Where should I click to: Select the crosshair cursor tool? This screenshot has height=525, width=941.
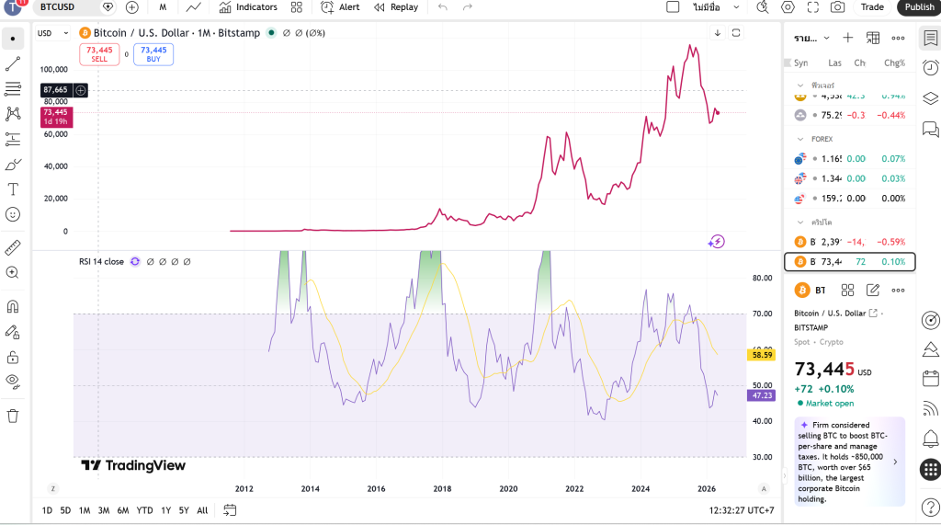point(13,39)
